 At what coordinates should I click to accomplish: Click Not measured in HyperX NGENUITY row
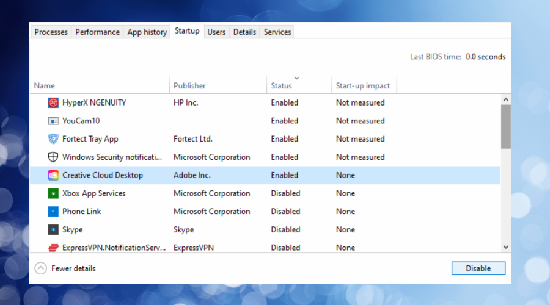point(360,102)
